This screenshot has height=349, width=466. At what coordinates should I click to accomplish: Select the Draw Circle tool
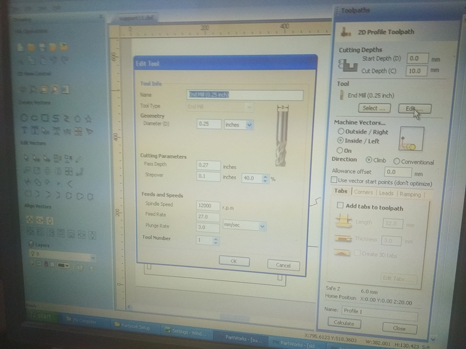pyautogui.click(x=23, y=118)
